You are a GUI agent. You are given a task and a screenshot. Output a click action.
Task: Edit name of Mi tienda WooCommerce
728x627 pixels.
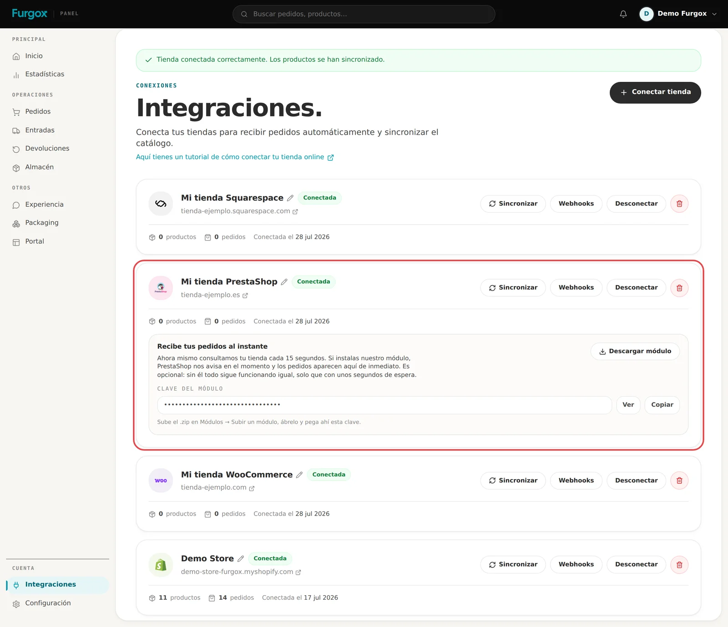tap(299, 475)
